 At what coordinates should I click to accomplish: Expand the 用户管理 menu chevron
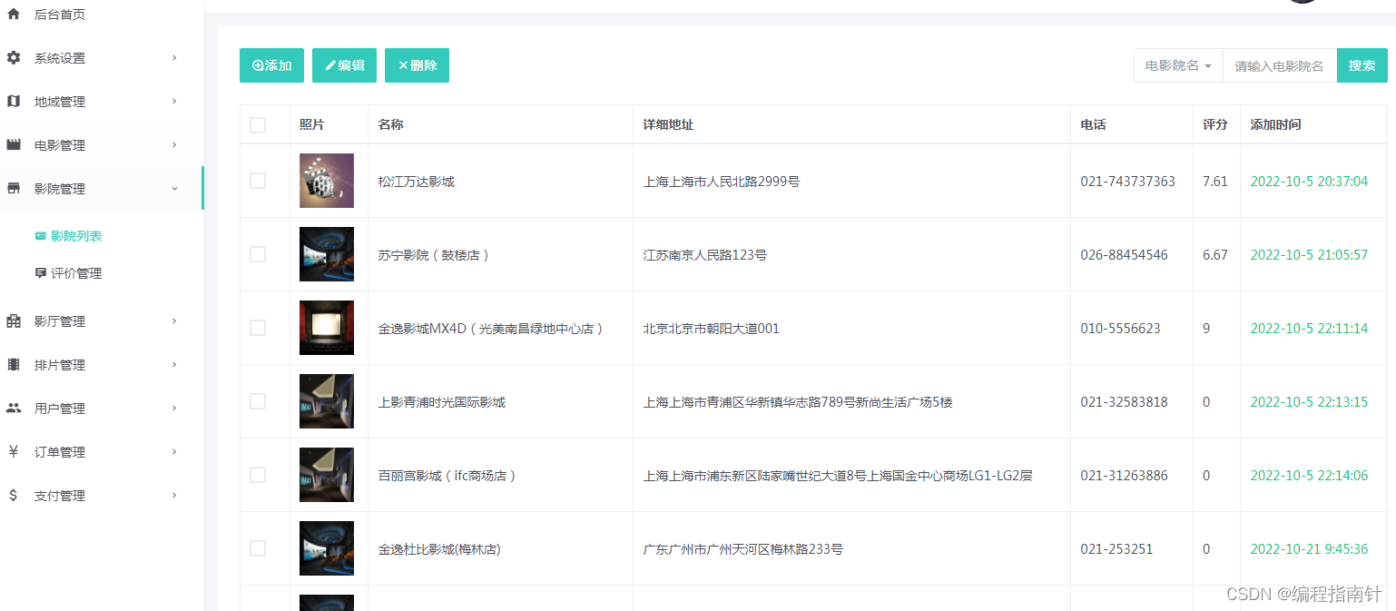point(174,409)
